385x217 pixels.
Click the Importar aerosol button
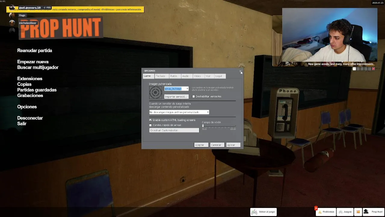[x=176, y=97]
